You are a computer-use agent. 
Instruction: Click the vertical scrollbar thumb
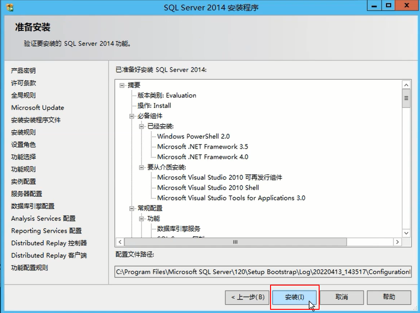click(x=406, y=98)
